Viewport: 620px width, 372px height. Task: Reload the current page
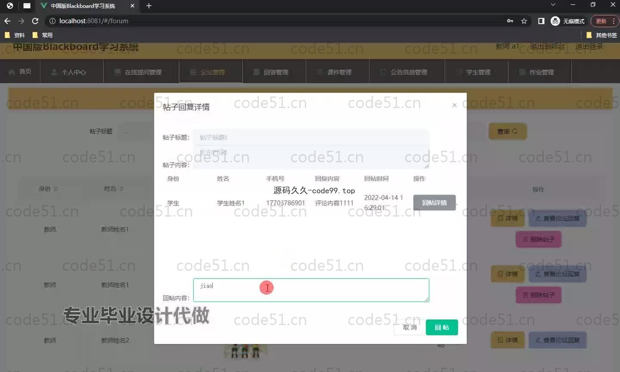(35, 21)
